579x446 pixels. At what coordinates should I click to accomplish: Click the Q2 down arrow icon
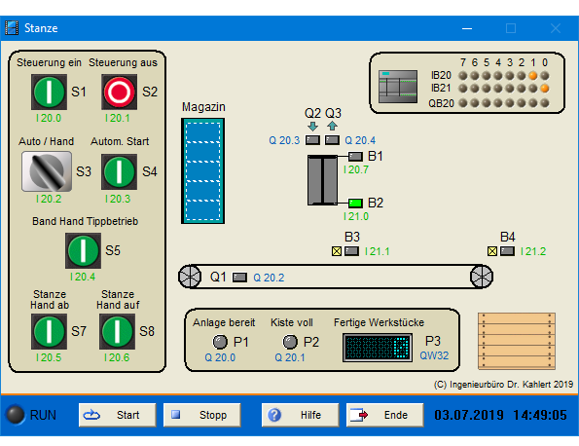pyautogui.click(x=312, y=127)
